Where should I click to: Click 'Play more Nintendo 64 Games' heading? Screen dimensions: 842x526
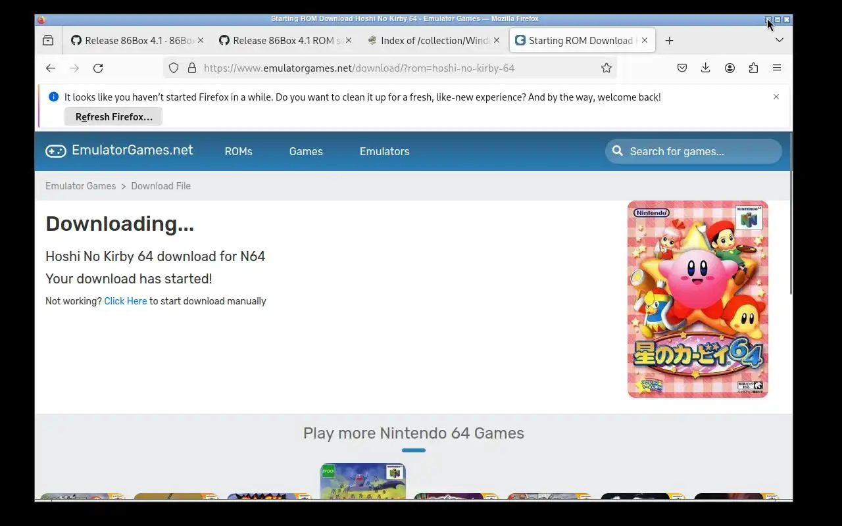point(414,433)
